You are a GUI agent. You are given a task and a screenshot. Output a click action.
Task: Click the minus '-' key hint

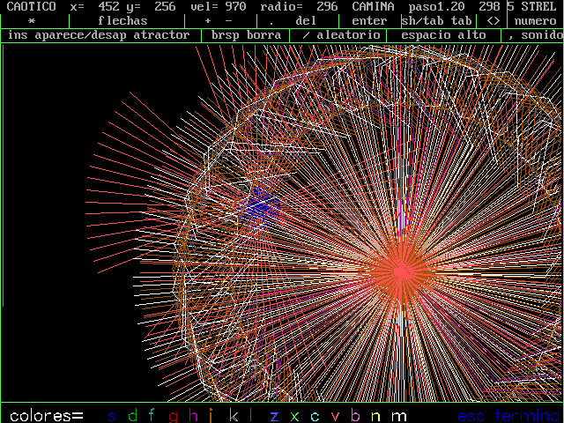point(229,21)
